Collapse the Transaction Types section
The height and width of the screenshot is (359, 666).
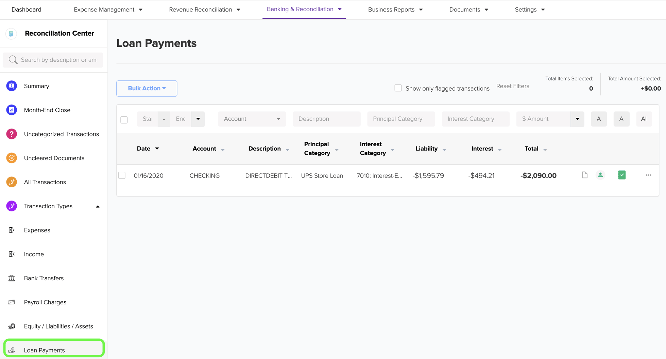[98, 206]
